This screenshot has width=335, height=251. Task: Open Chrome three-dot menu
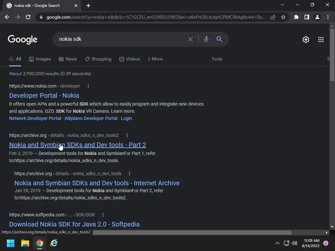point(328,17)
